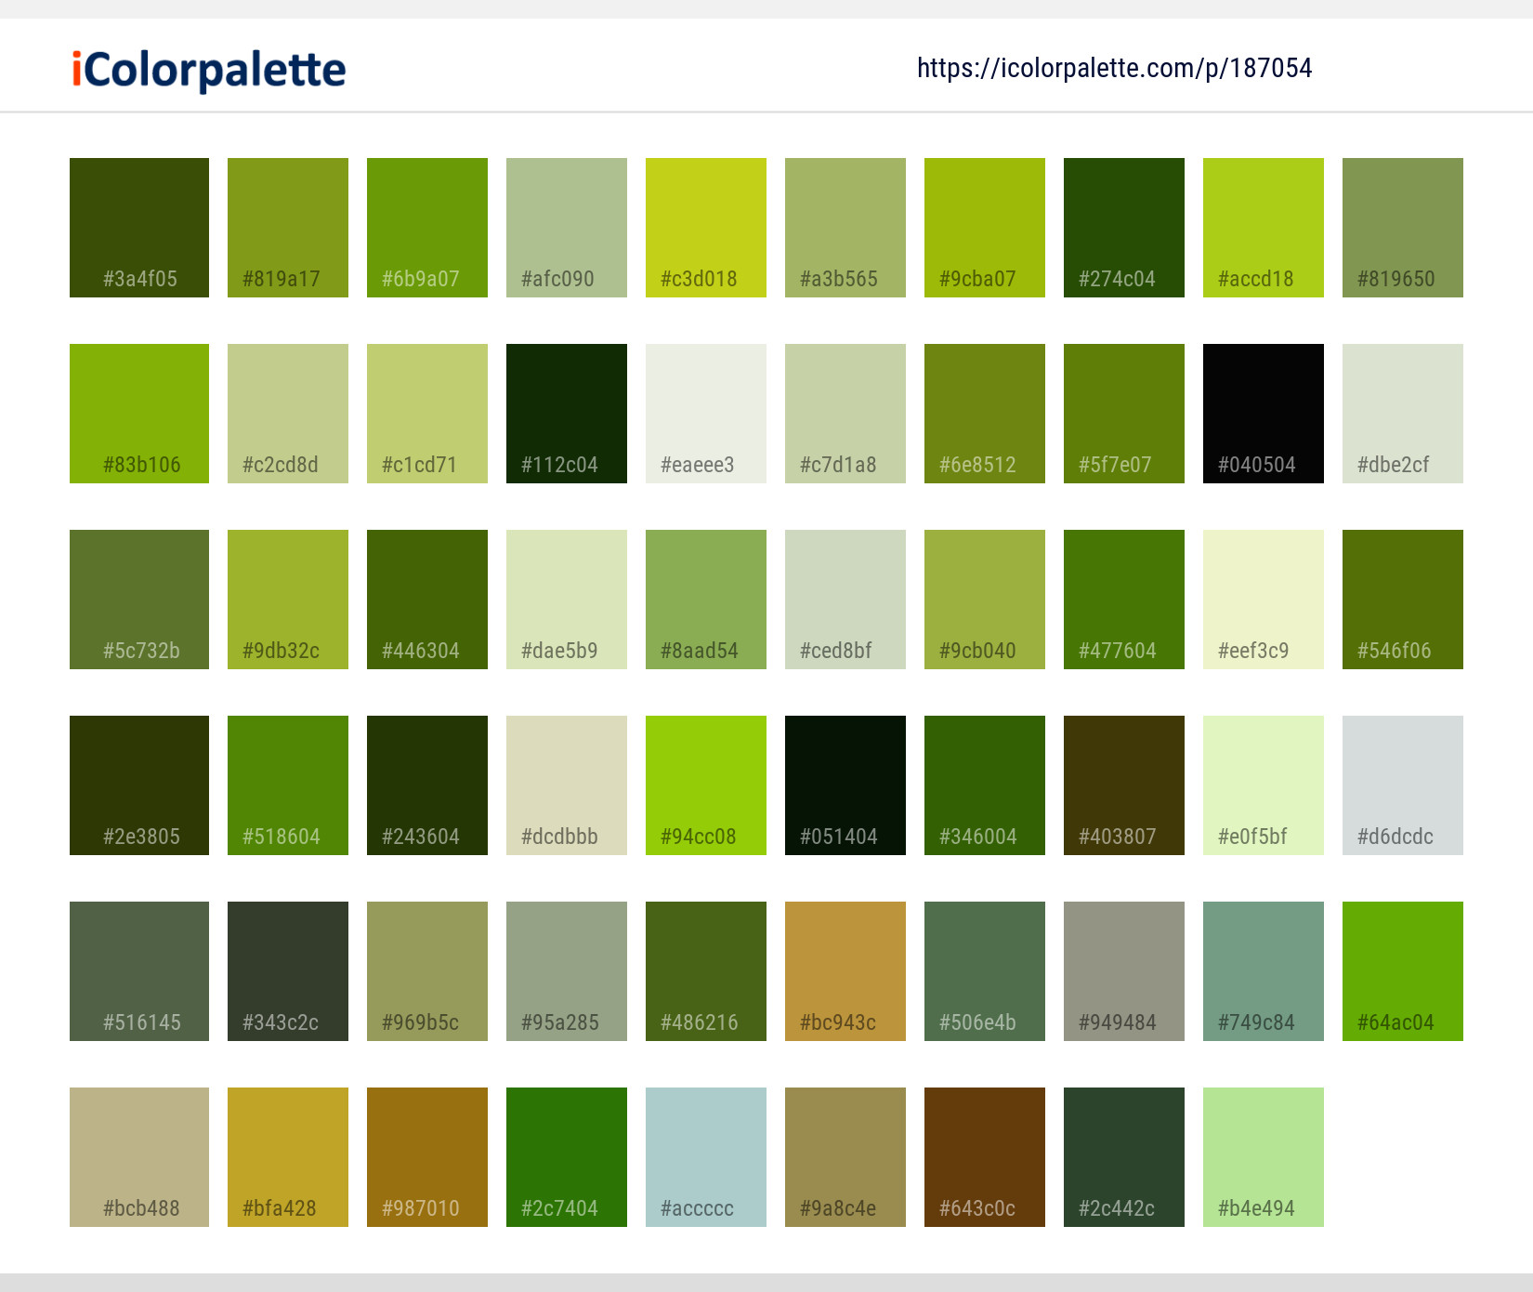
Task: Select the #2e3805 swatch
Action: [x=139, y=785]
